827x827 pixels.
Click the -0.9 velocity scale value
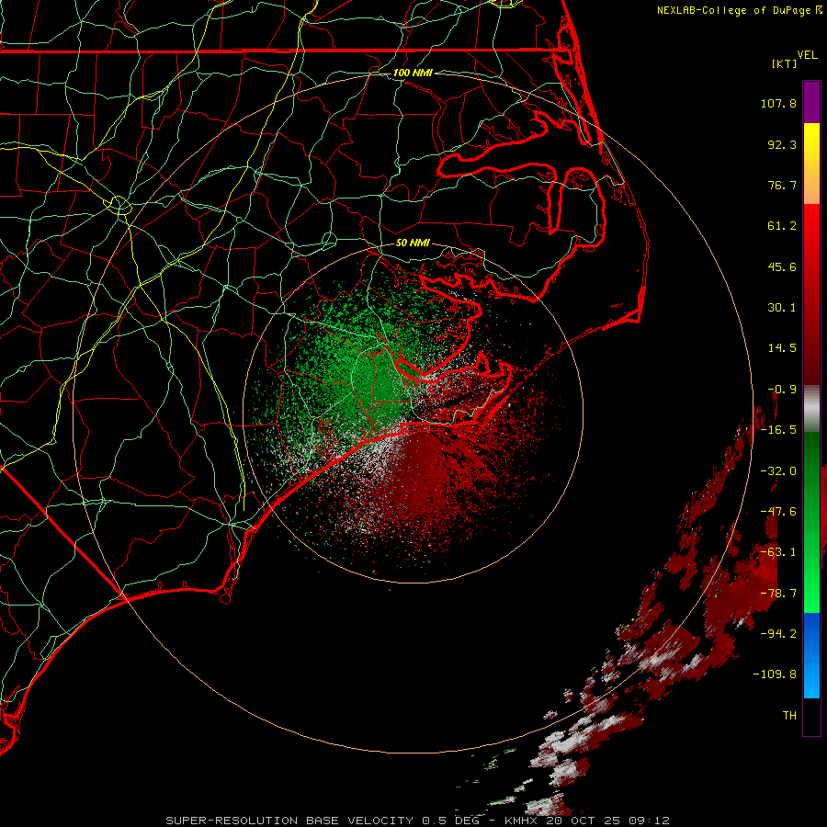[782, 390]
